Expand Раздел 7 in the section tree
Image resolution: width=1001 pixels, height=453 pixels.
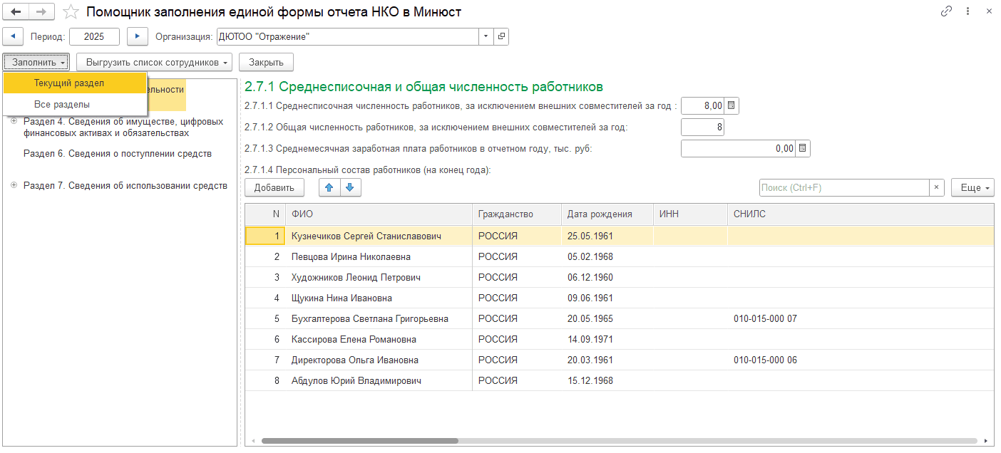(x=14, y=185)
